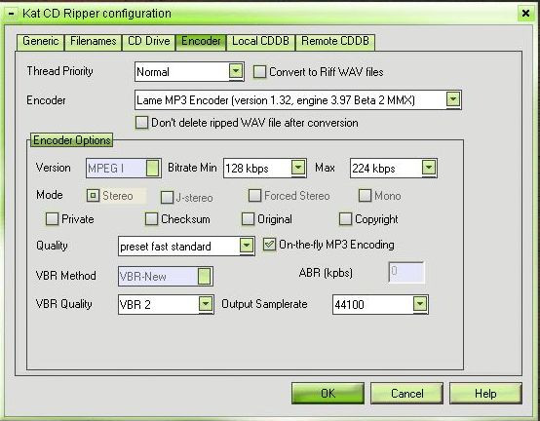
Task: Click the Encoder Options group label
Action: 71,140
